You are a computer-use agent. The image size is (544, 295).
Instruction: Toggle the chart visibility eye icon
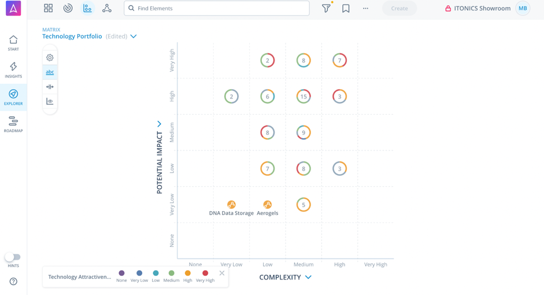coord(50,101)
